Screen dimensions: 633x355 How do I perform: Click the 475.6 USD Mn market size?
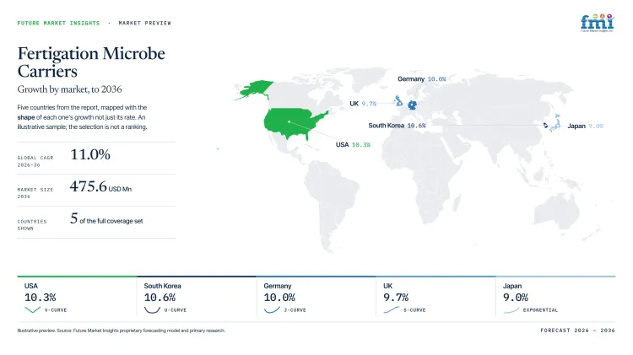pos(100,187)
